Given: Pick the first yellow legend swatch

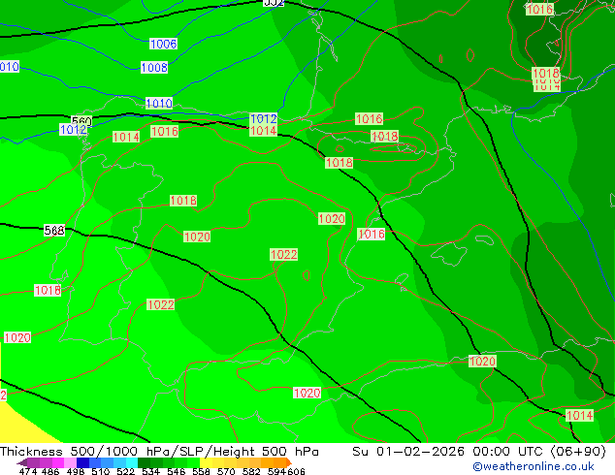Looking at the screenshot, I should point(206,462).
